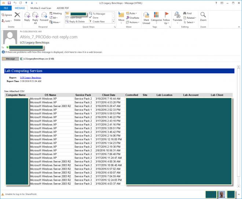The width and height of the screenshot is (242, 199).
Task: Click the date 2/8/2016 10:56:31 AM
Action: [x=107, y=150]
